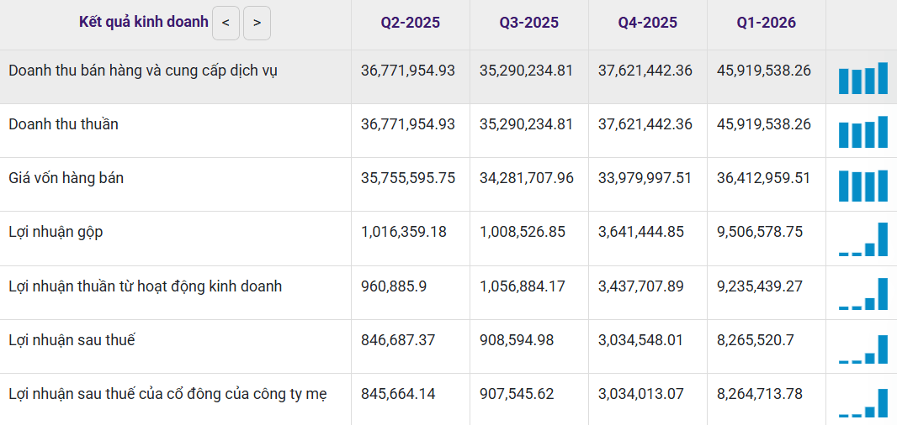Image resolution: width=897 pixels, height=425 pixels.
Task: Select the Q3-2025 column header
Action: 529,23
